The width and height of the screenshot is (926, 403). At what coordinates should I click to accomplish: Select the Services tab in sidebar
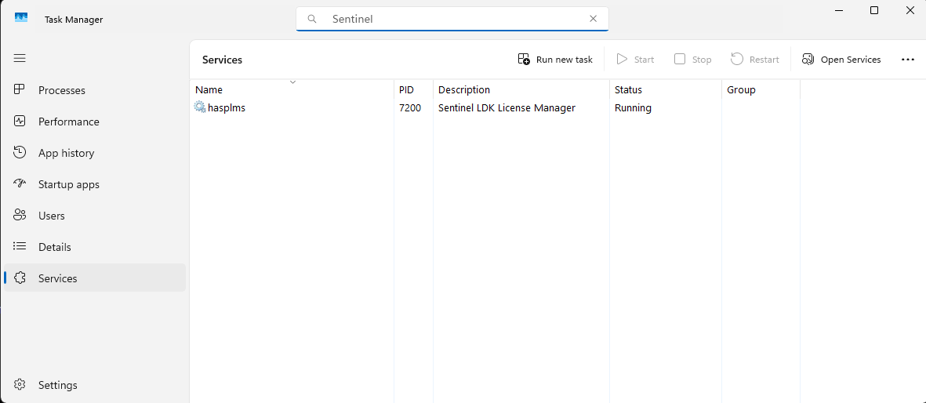click(57, 278)
